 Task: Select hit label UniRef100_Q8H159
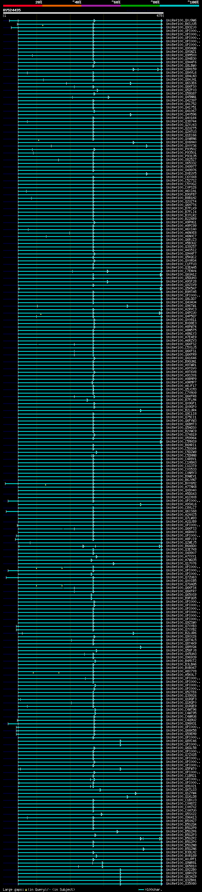click(181, 69)
